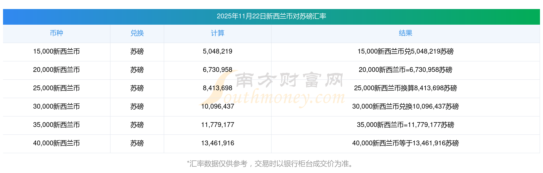543x173 pixels.
Task: Click result 35,000新西兰币=11,779,177苏磅
Action: click(x=405, y=125)
